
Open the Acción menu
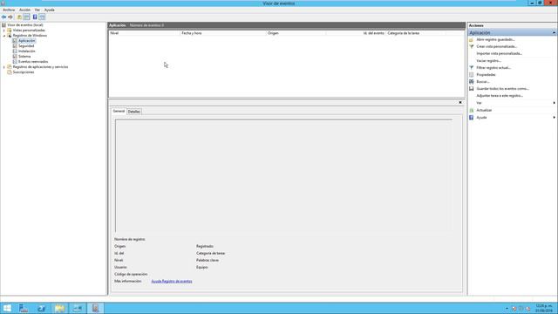[x=24, y=10]
